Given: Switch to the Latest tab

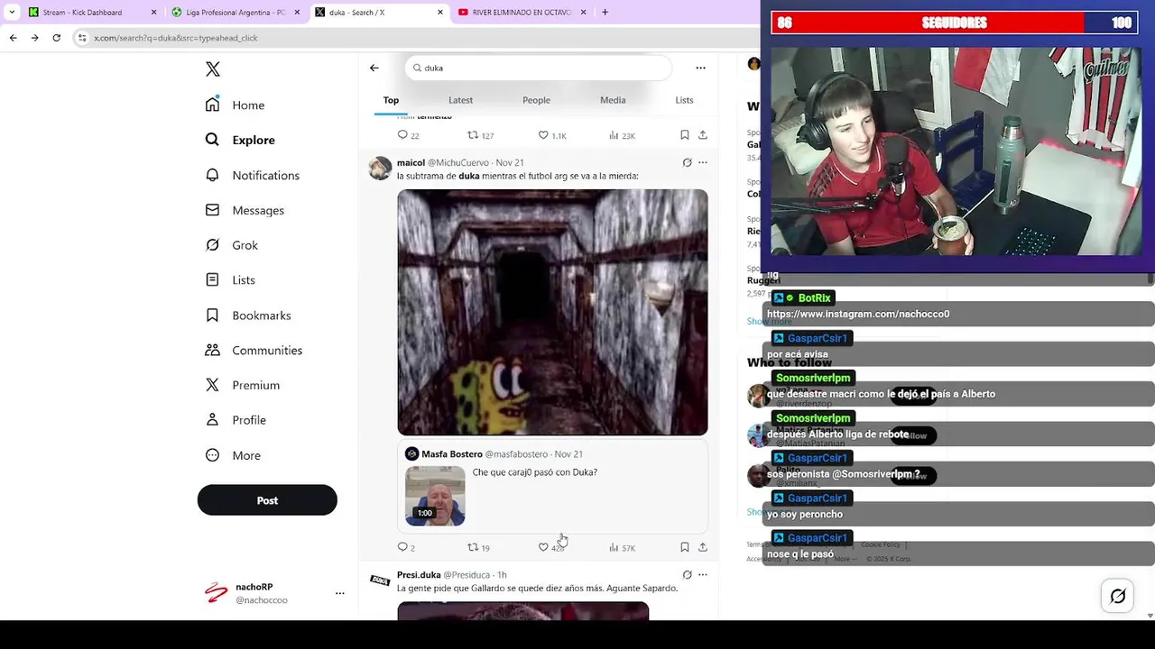Looking at the screenshot, I should [460, 100].
